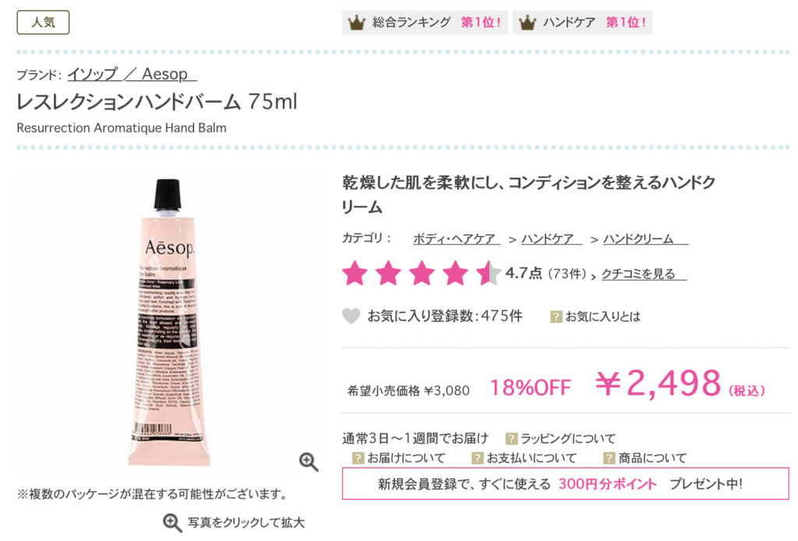This screenshot has width=798, height=541.
Task: Open the イソップ / Aesop brand link
Action: 132,74
